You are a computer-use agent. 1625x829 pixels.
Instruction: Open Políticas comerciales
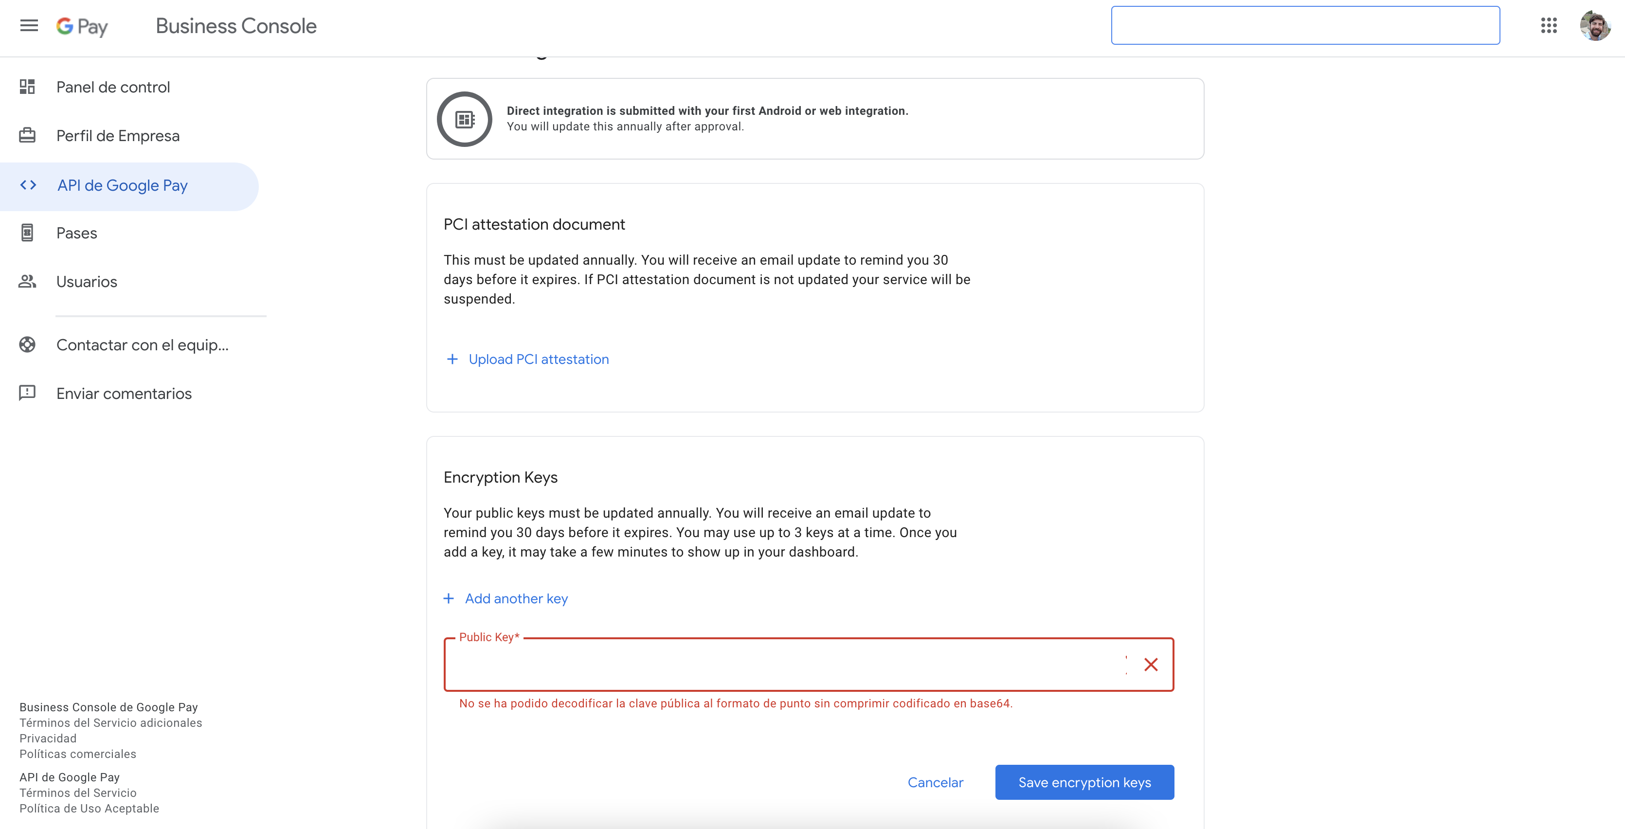[77, 754]
